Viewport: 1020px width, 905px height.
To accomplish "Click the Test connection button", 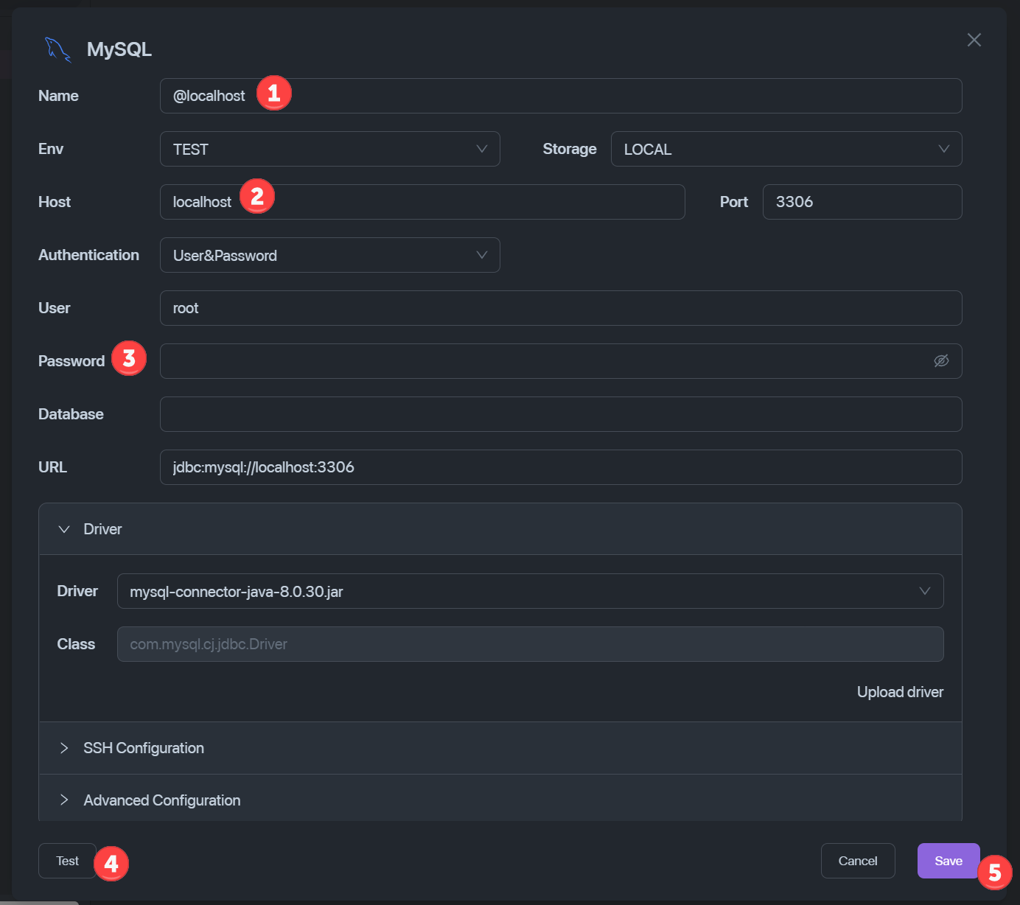I will (67, 861).
